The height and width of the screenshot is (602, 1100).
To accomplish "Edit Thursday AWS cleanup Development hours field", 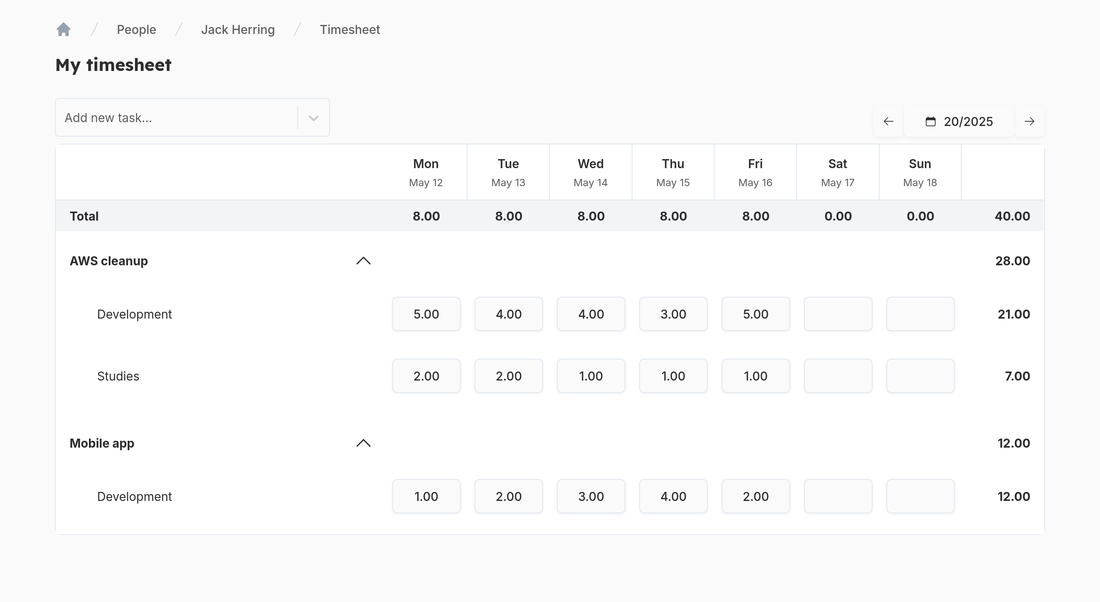I will (x=673, y=314).
